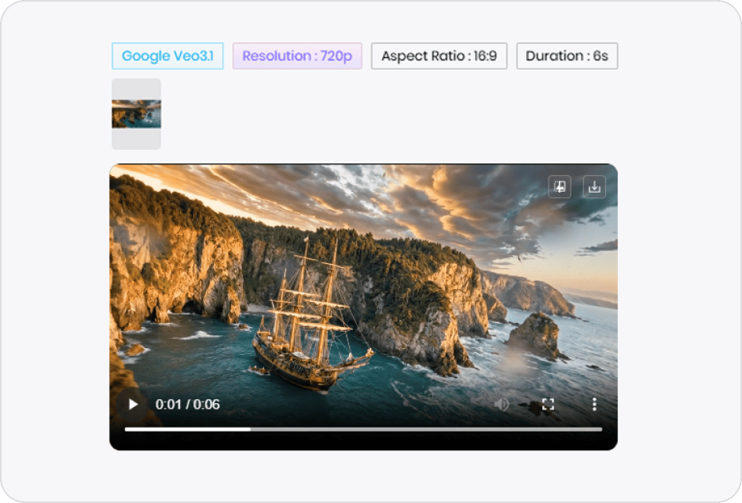Toggle playback with the play control
The height and width of the screenshot is (503, 742).
[131, 404]
